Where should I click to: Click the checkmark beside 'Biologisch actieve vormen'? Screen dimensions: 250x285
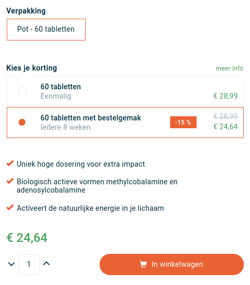[10, 181]
